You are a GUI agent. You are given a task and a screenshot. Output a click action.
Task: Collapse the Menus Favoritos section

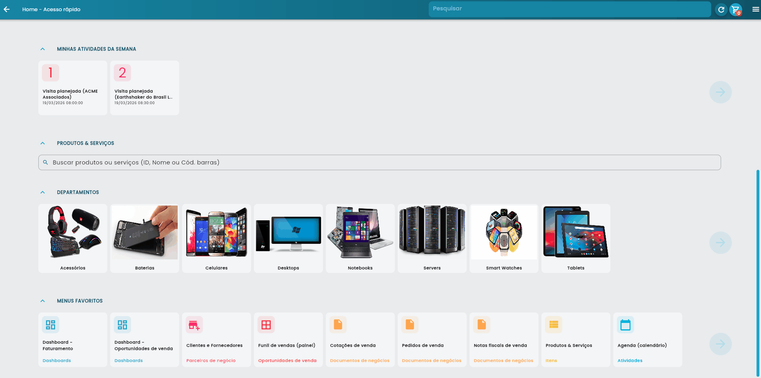point(43,301)
